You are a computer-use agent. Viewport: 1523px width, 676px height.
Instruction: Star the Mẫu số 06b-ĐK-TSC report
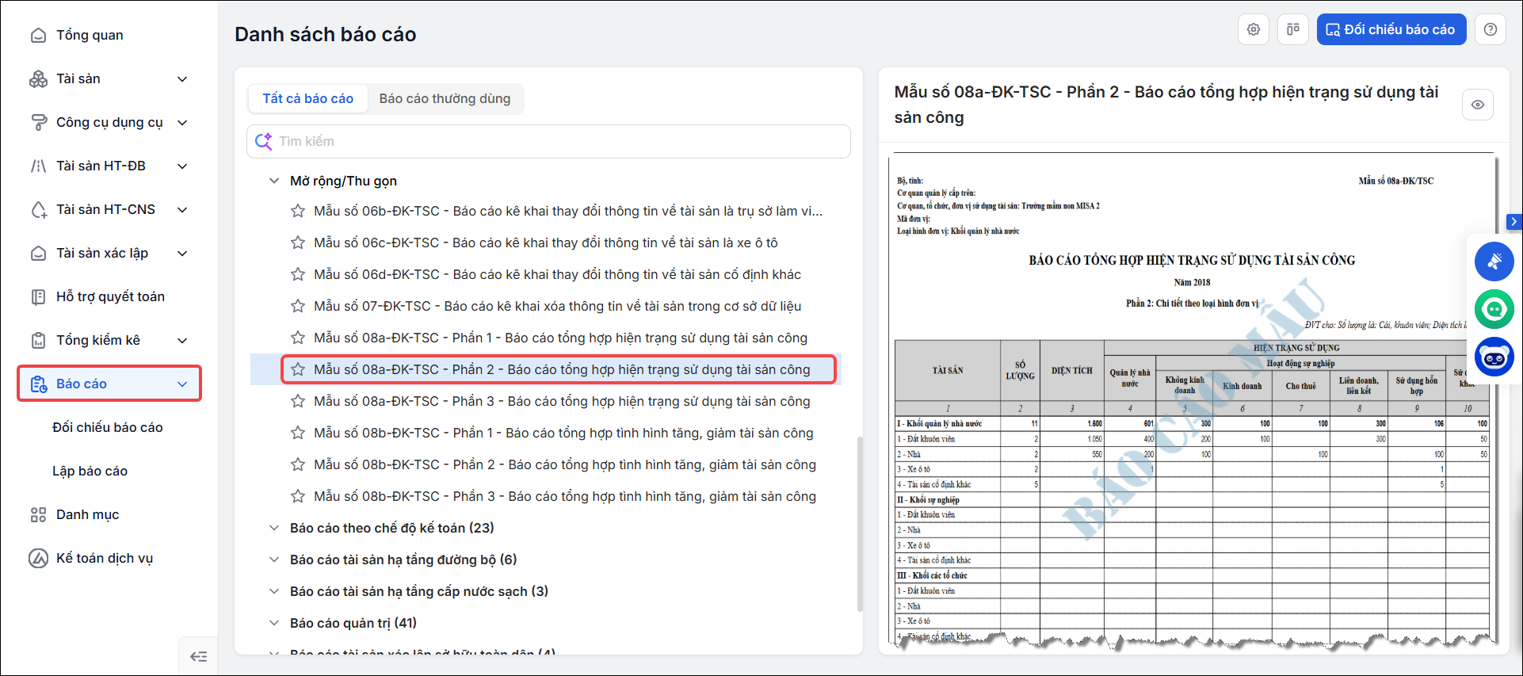pos(298,211)
